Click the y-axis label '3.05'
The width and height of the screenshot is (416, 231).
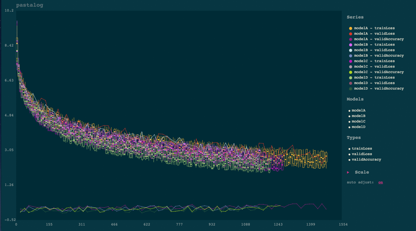click(10, 150)
